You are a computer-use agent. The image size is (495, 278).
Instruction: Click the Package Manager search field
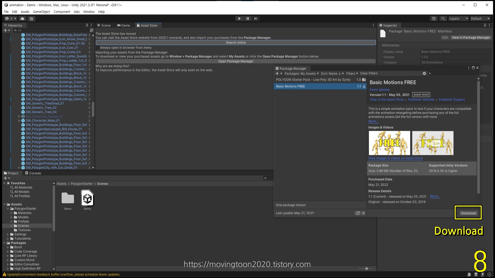[454, 73]
